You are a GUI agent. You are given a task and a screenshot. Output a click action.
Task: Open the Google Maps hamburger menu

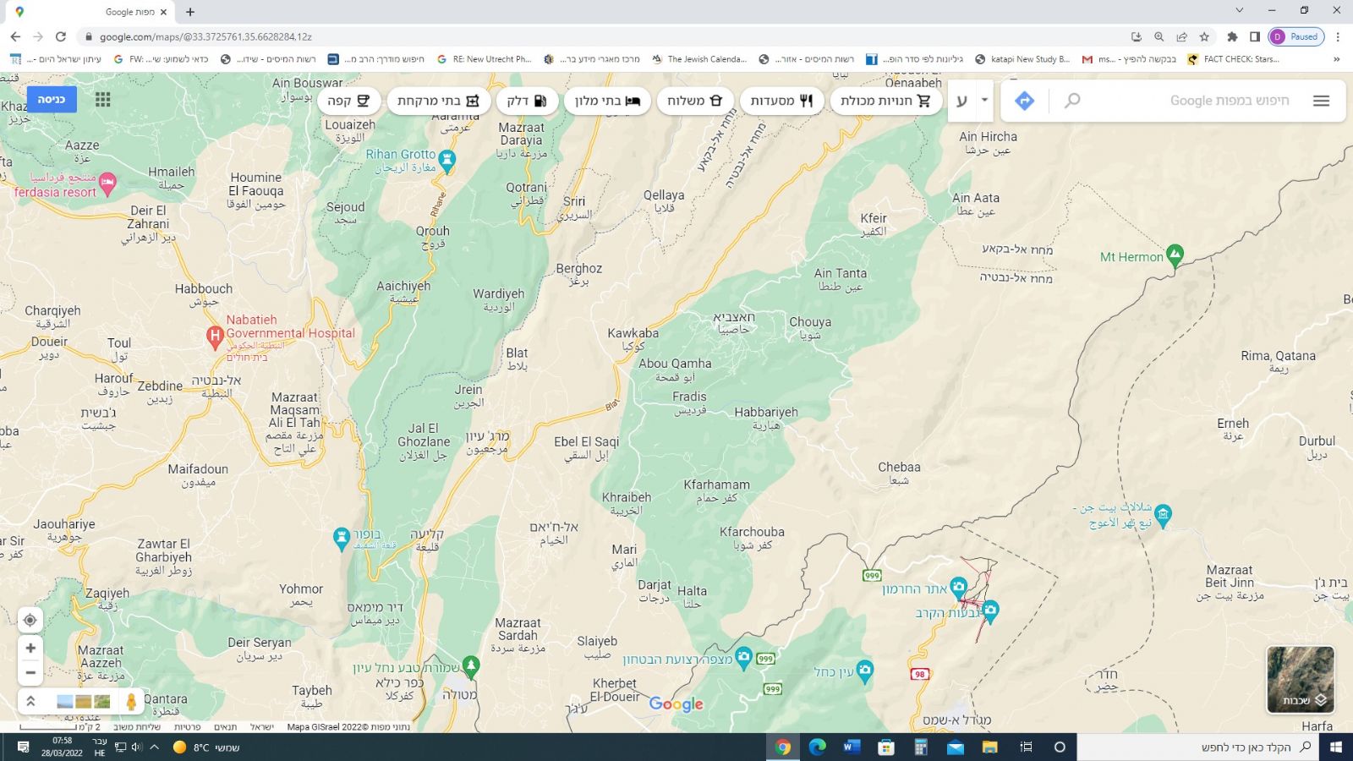coord(1321,101)
